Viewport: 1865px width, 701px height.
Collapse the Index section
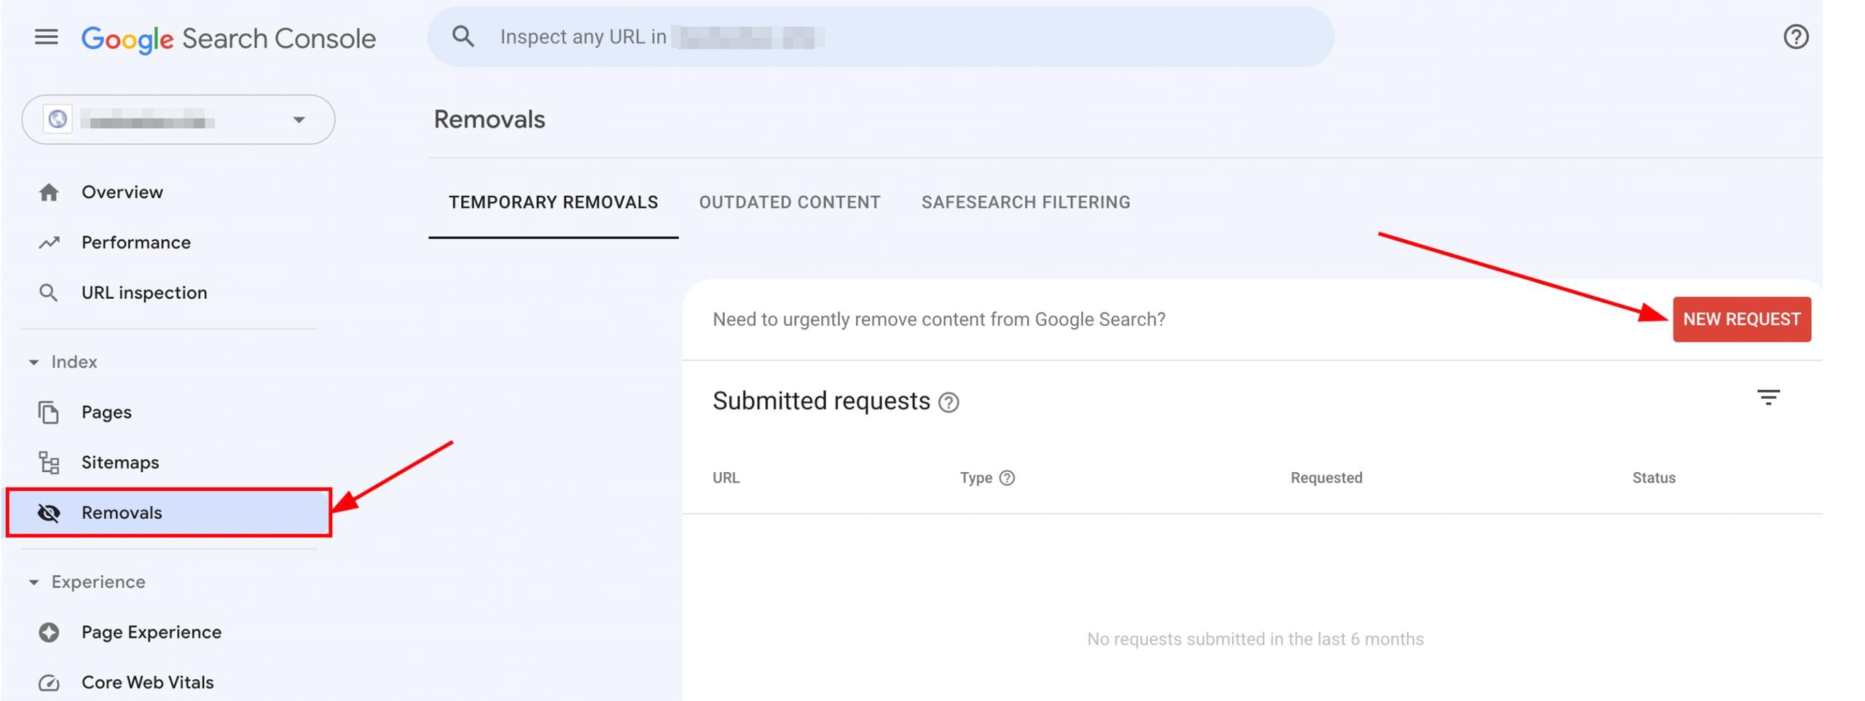(33, 361)
